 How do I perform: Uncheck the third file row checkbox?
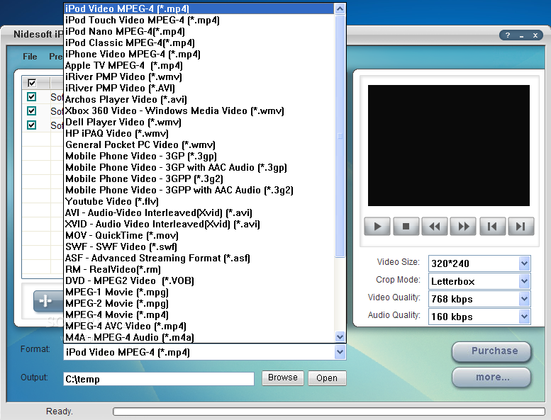[32, 125]
